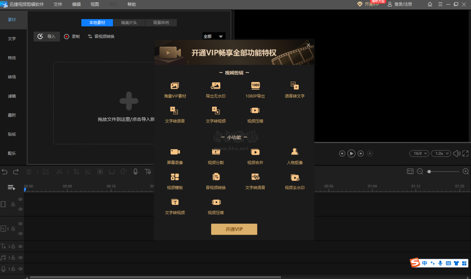Click the scissors split tool
The width and height of the screenshot is (471, 279).
click(60, 171)
